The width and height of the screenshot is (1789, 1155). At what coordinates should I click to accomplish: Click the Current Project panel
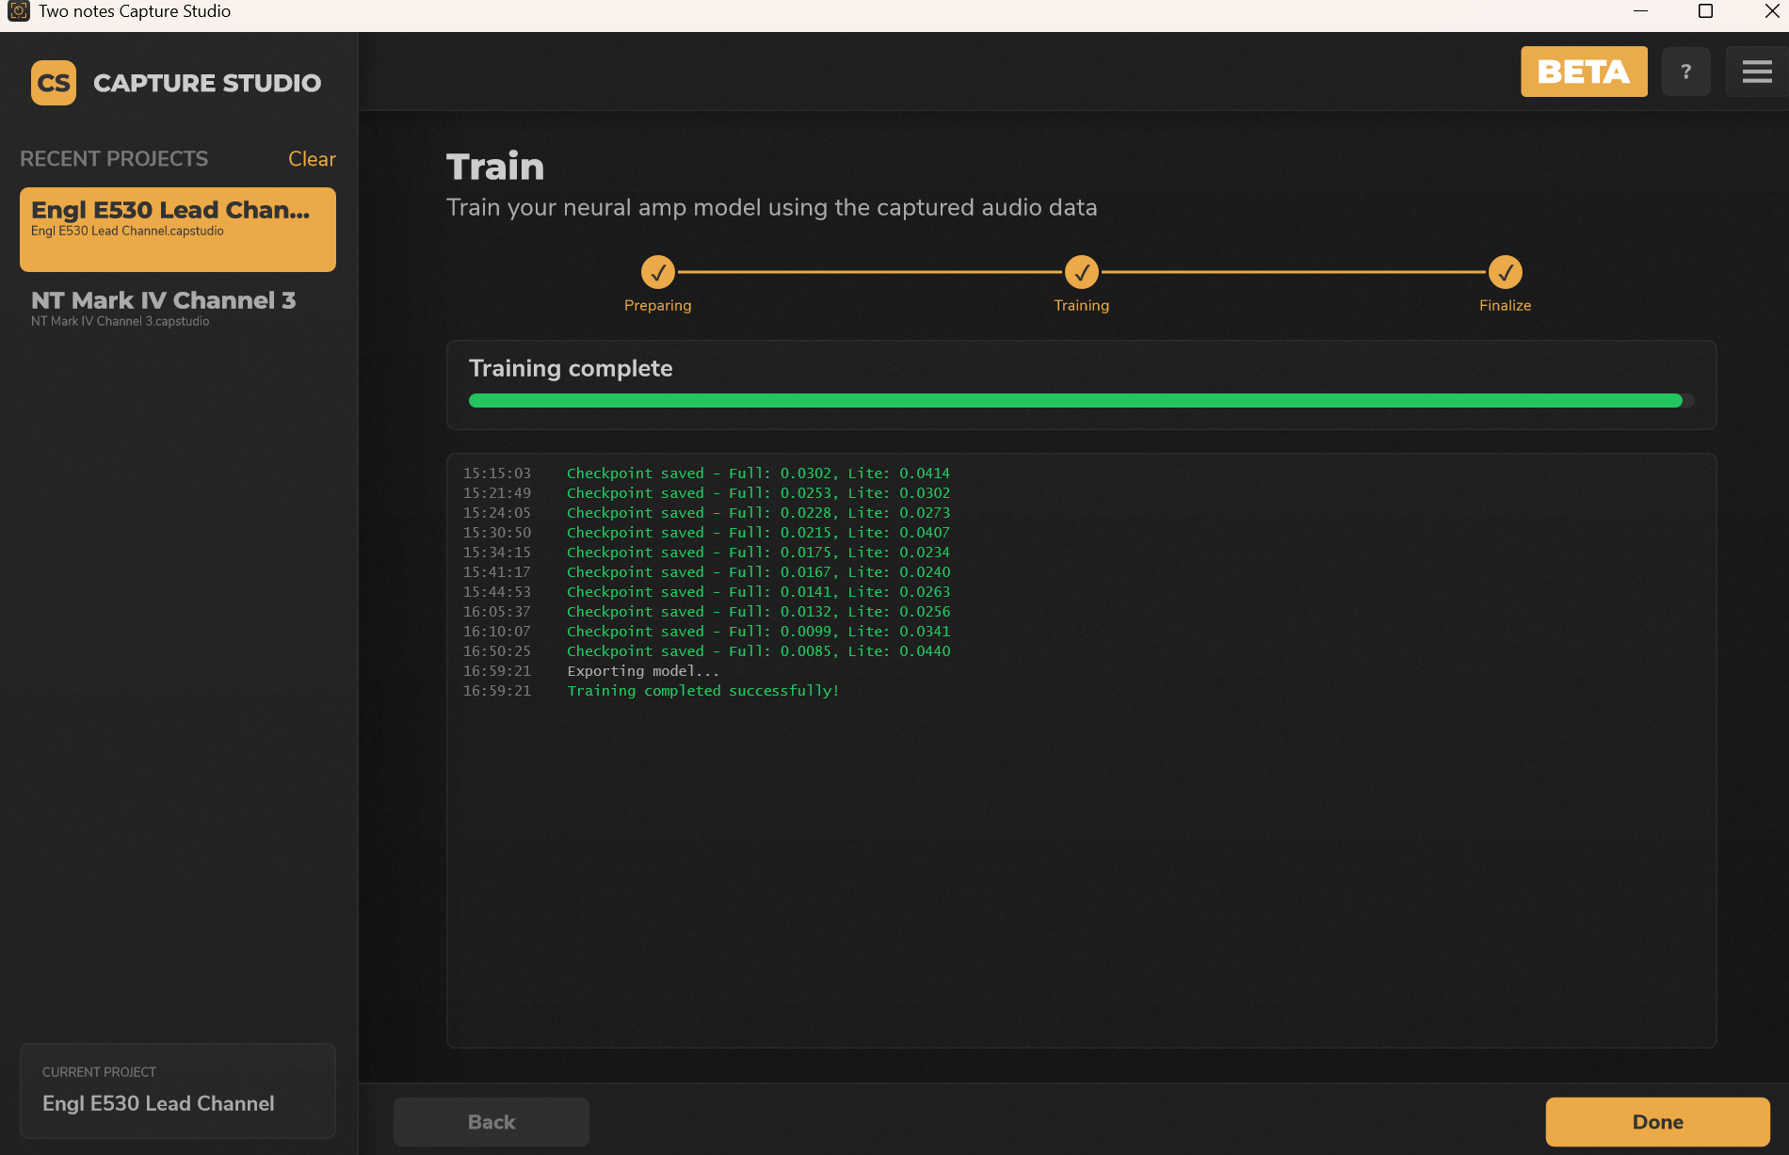[x=178, y=1091]
